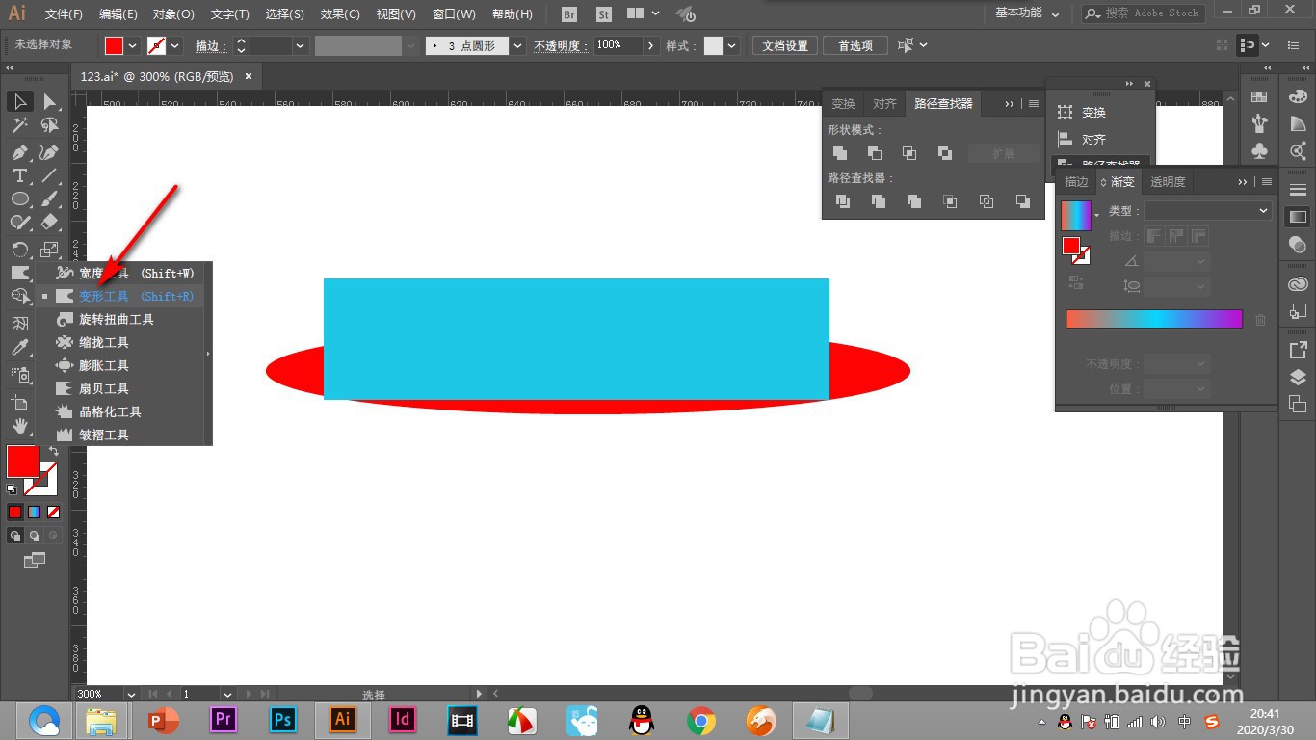Open the 3 点圆形 brush dropdown

(518, 45)
